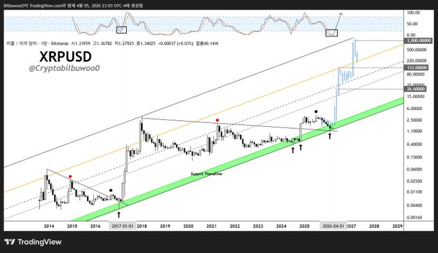Click the 1.10000 price axis label

[415, 131]
